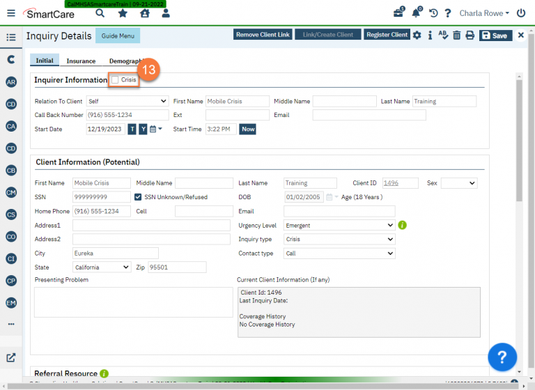Image resolution: width=535 pixels, height=390 pixels.
Task: Click the print icon in toolbar
Action: pyautogui.click(x=470, y=36)
